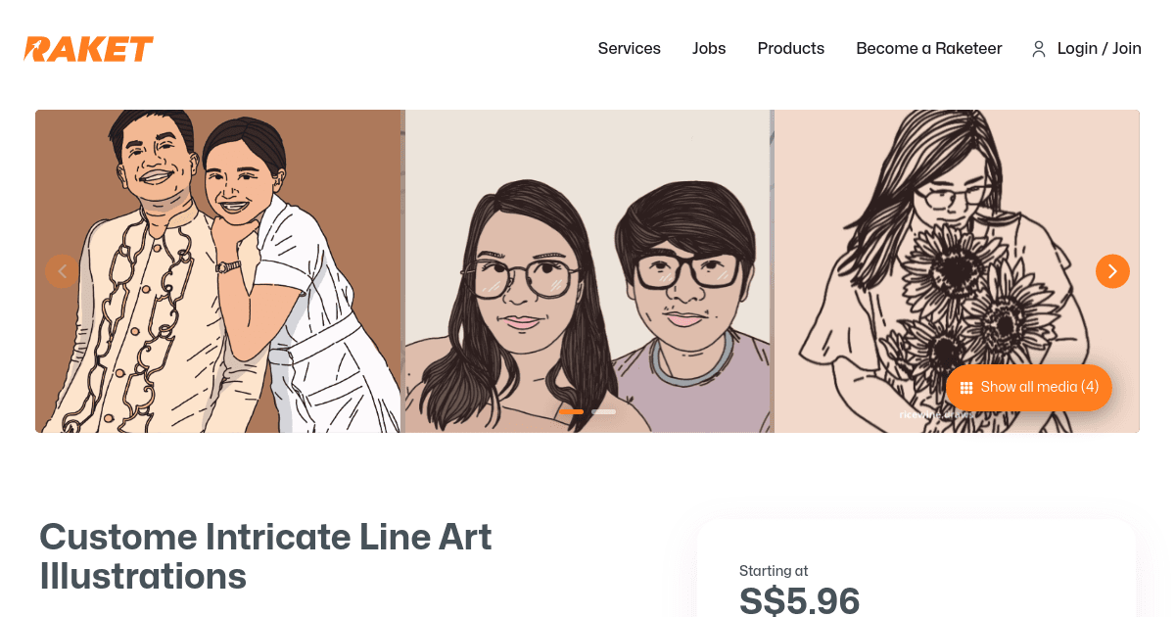Click the Raket logo

click(88, 48)
